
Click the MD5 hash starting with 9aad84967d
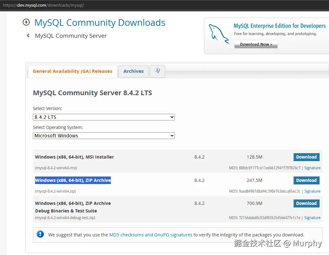click(x=270, y=191)
